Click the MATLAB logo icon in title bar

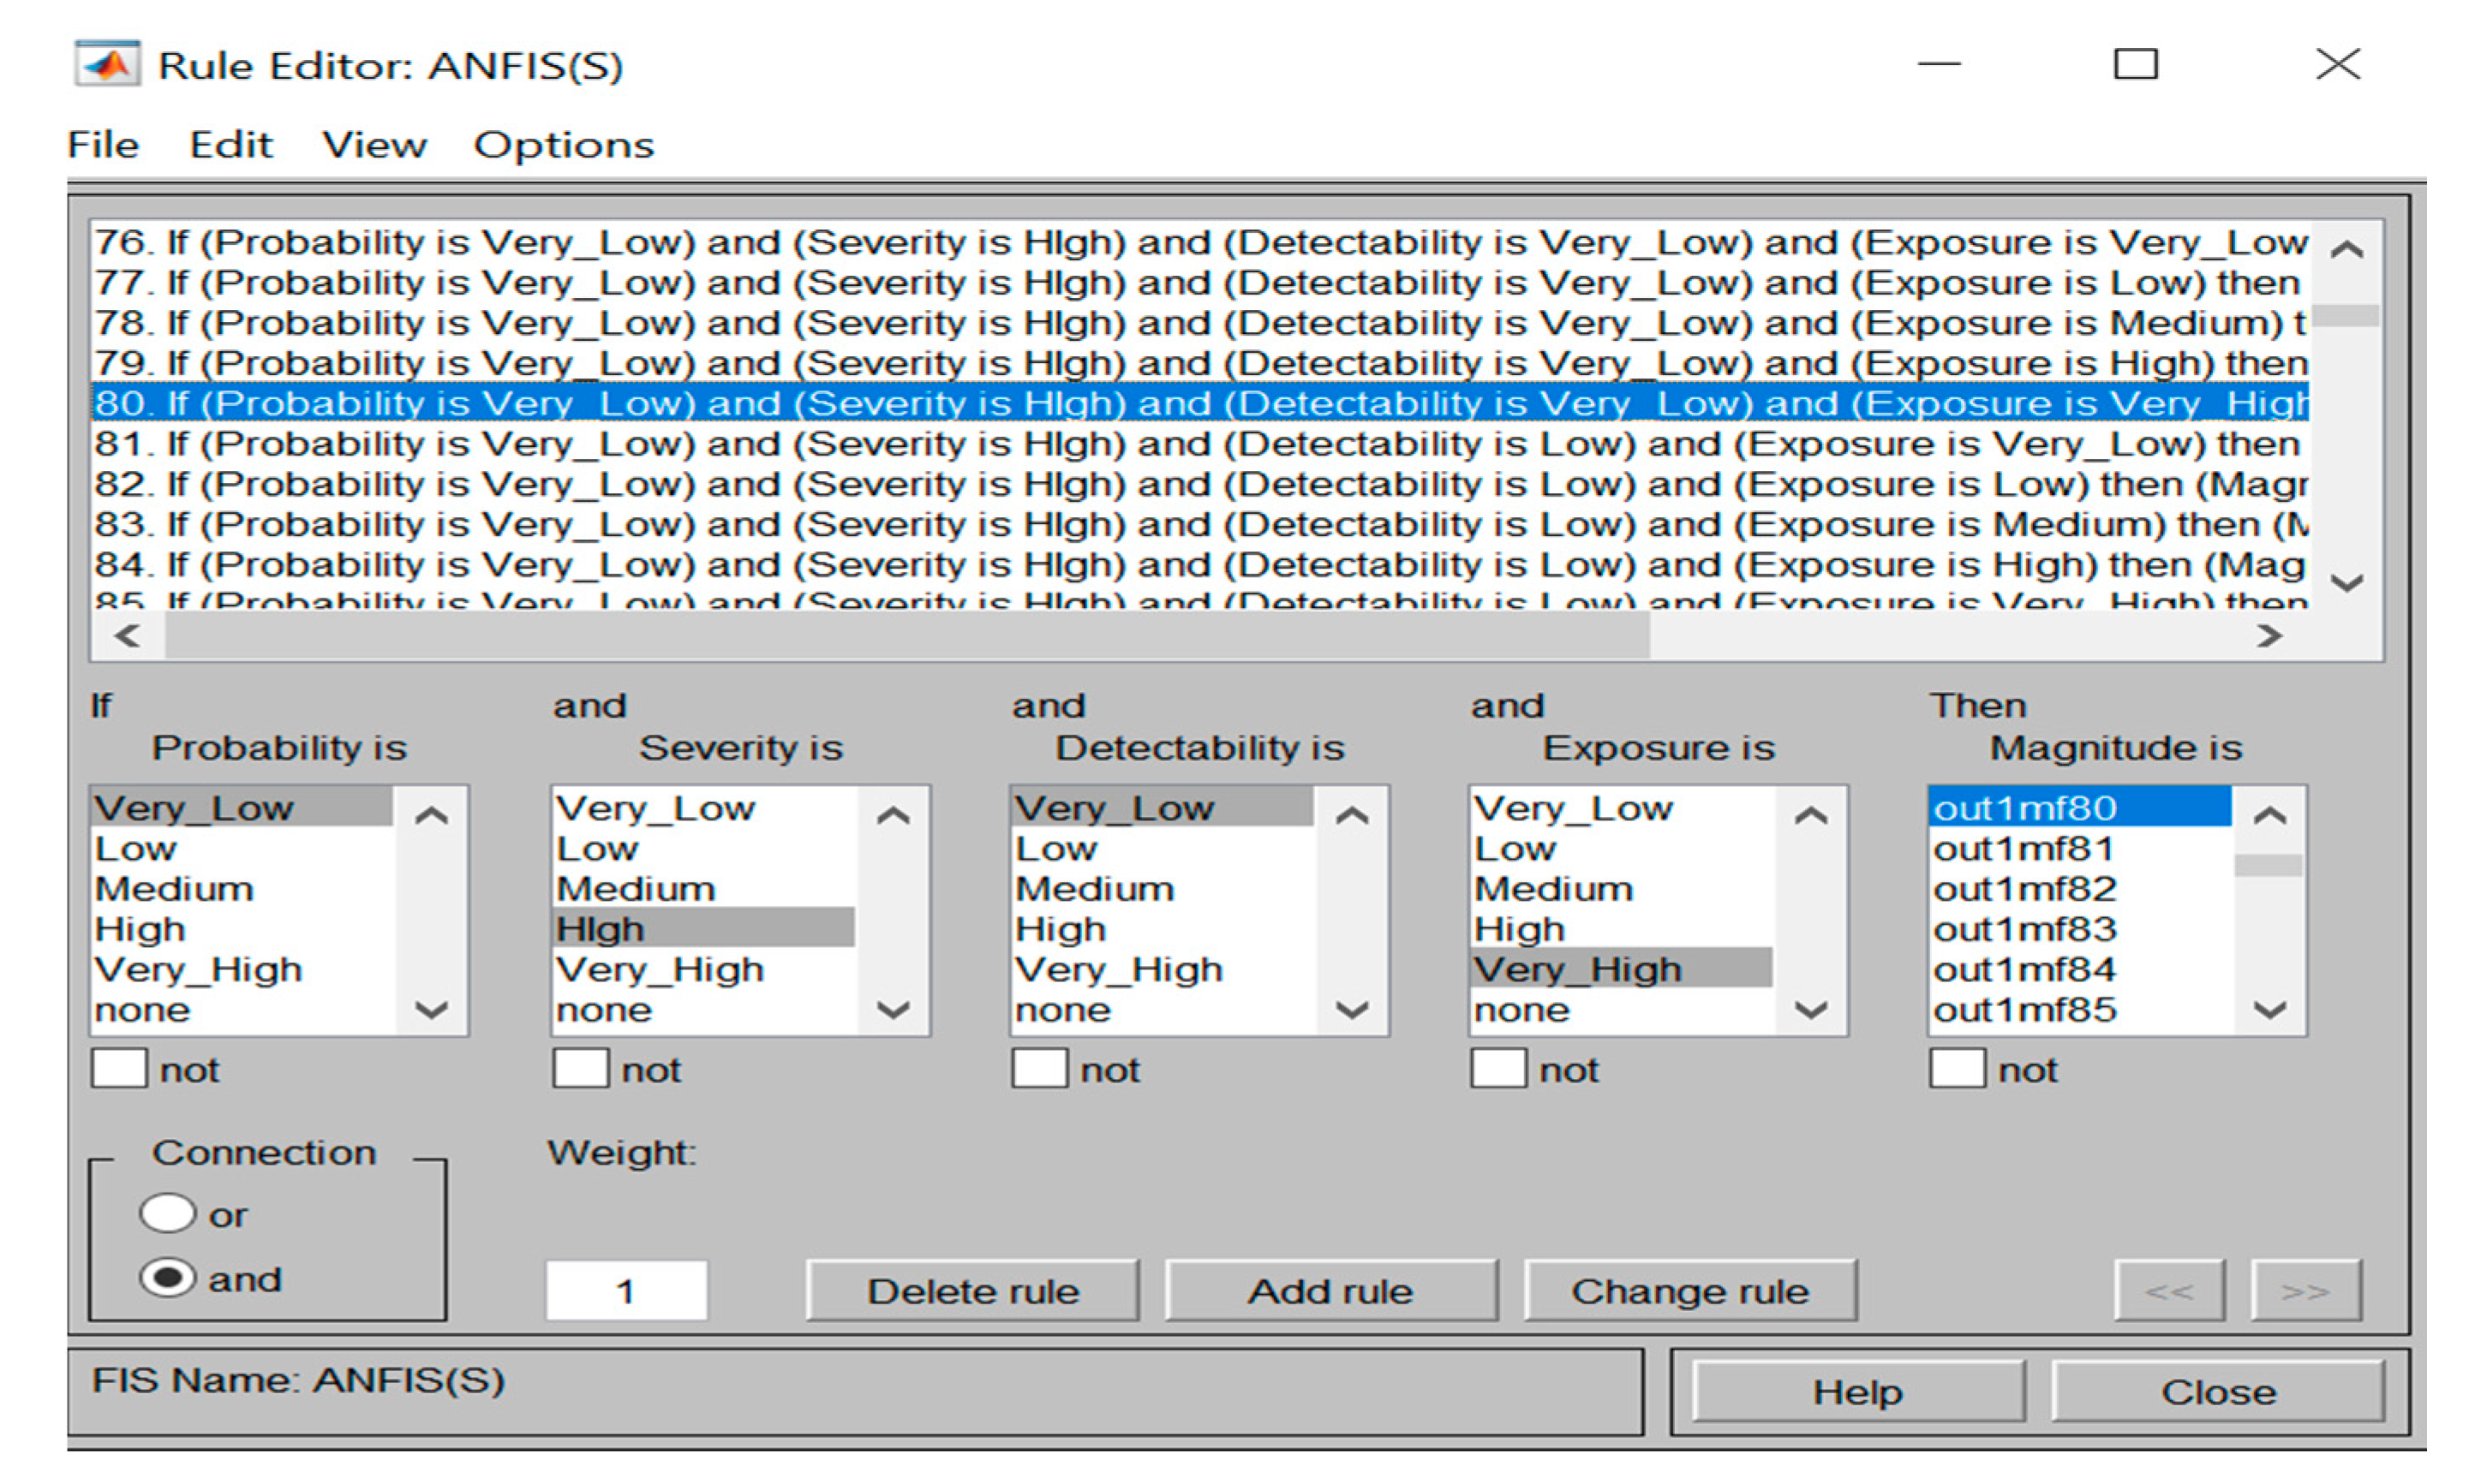point(107,65)
